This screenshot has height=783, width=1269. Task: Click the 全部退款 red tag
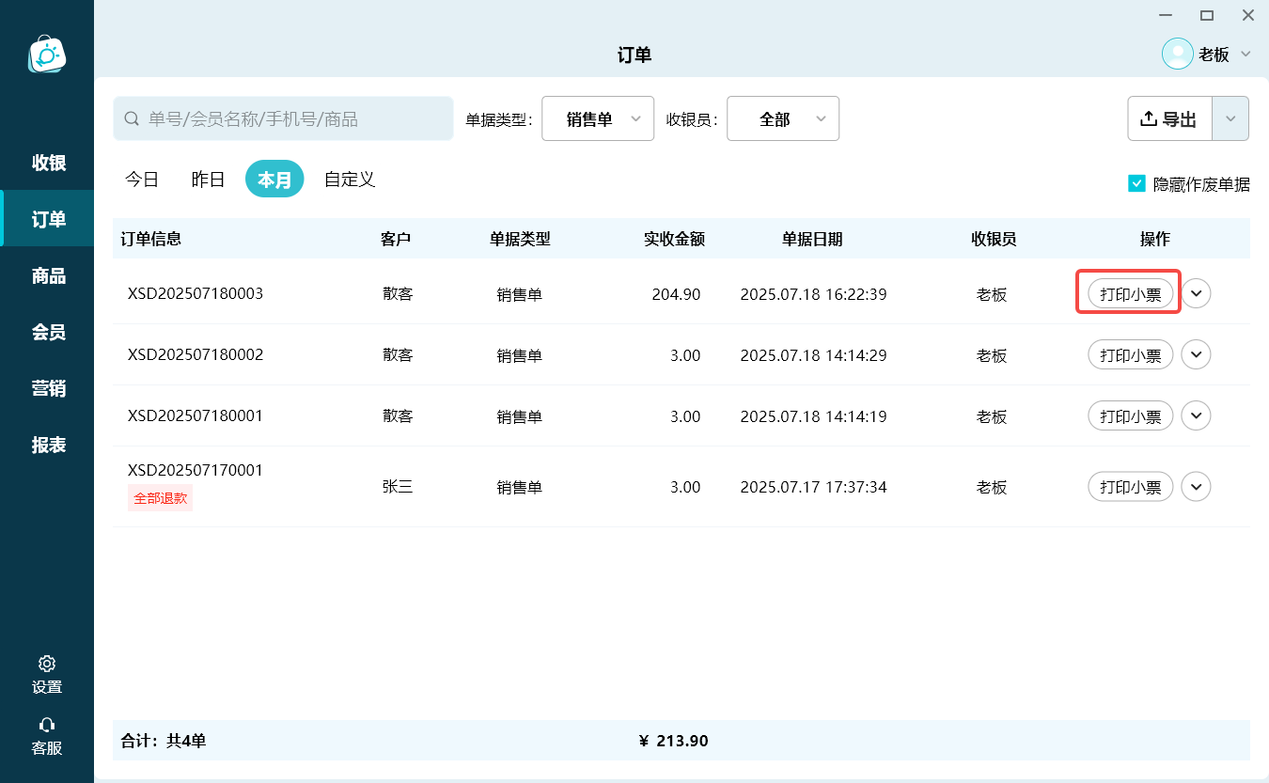pyautogui.click(x=160, y=498)
